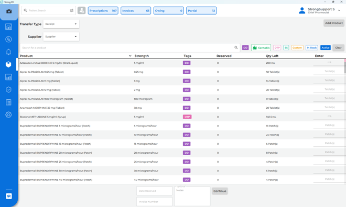The width and height of the screenshot is (346, 207).
Task: Click the Continue button
Action: pyautogui.click(x=220, y=191)
